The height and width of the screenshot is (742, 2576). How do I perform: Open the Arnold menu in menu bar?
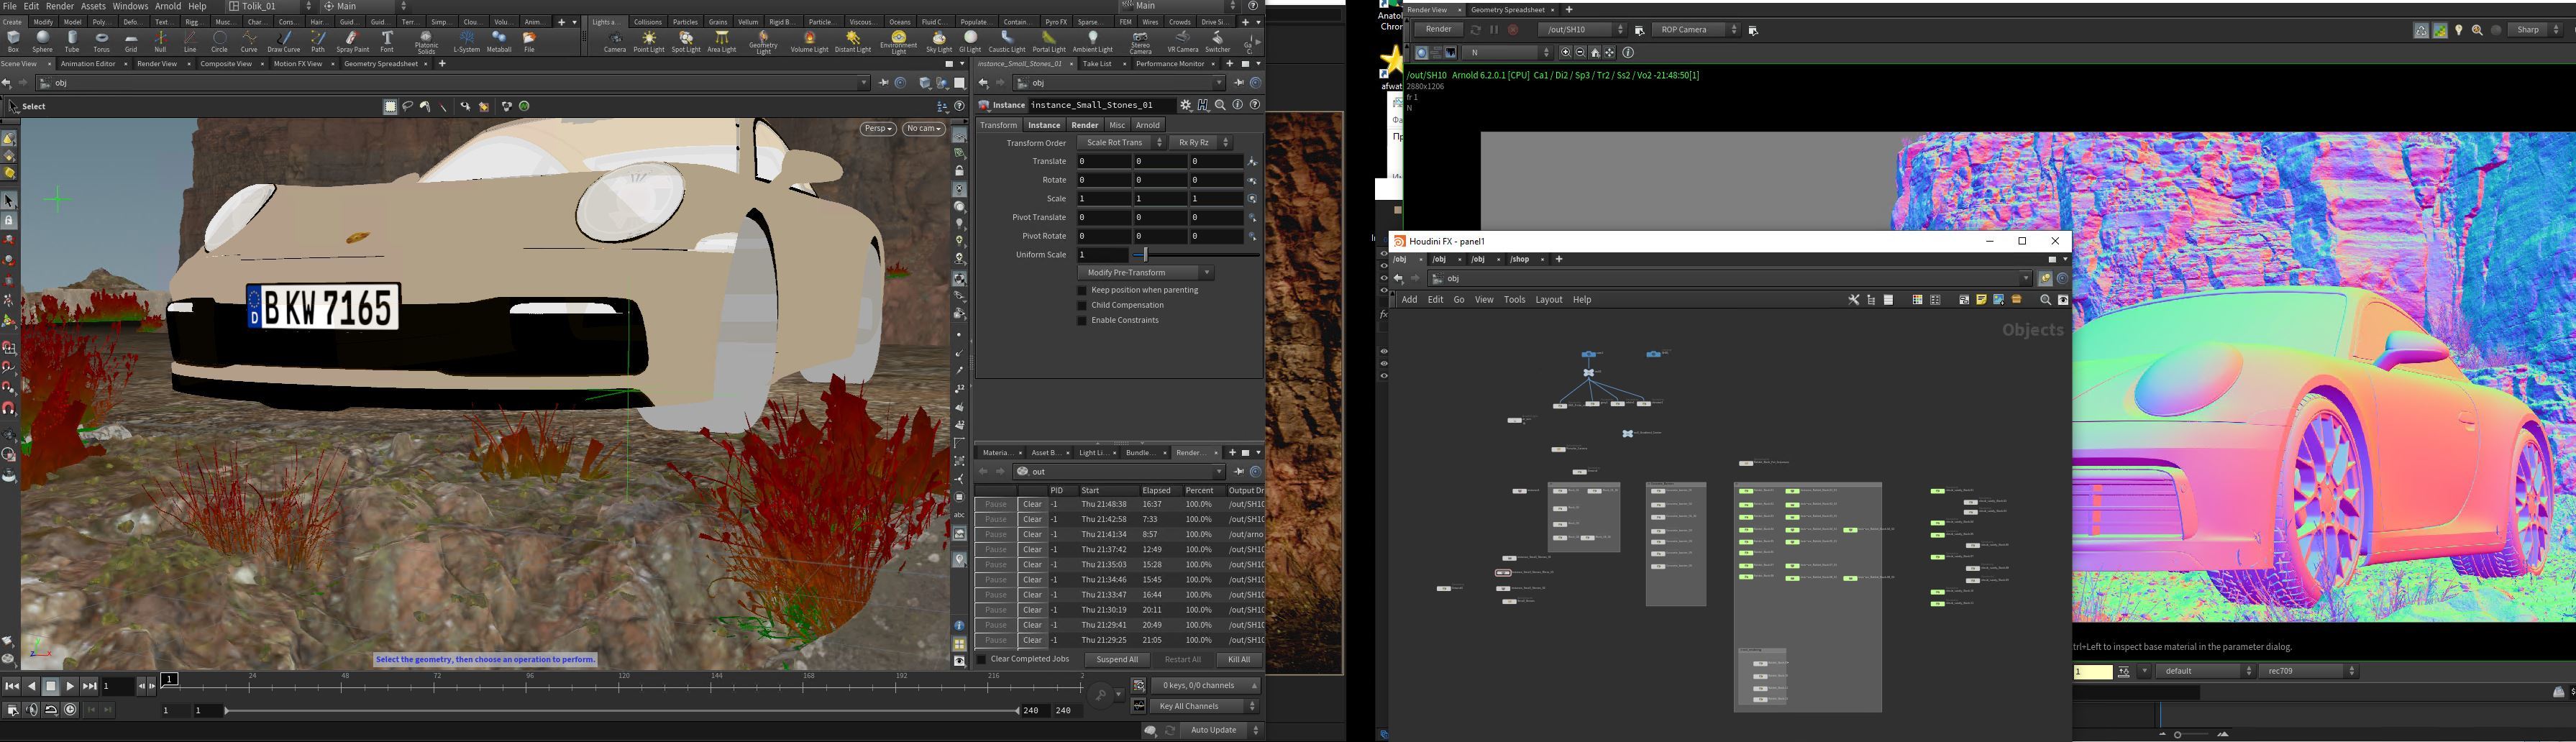(167, 6)
